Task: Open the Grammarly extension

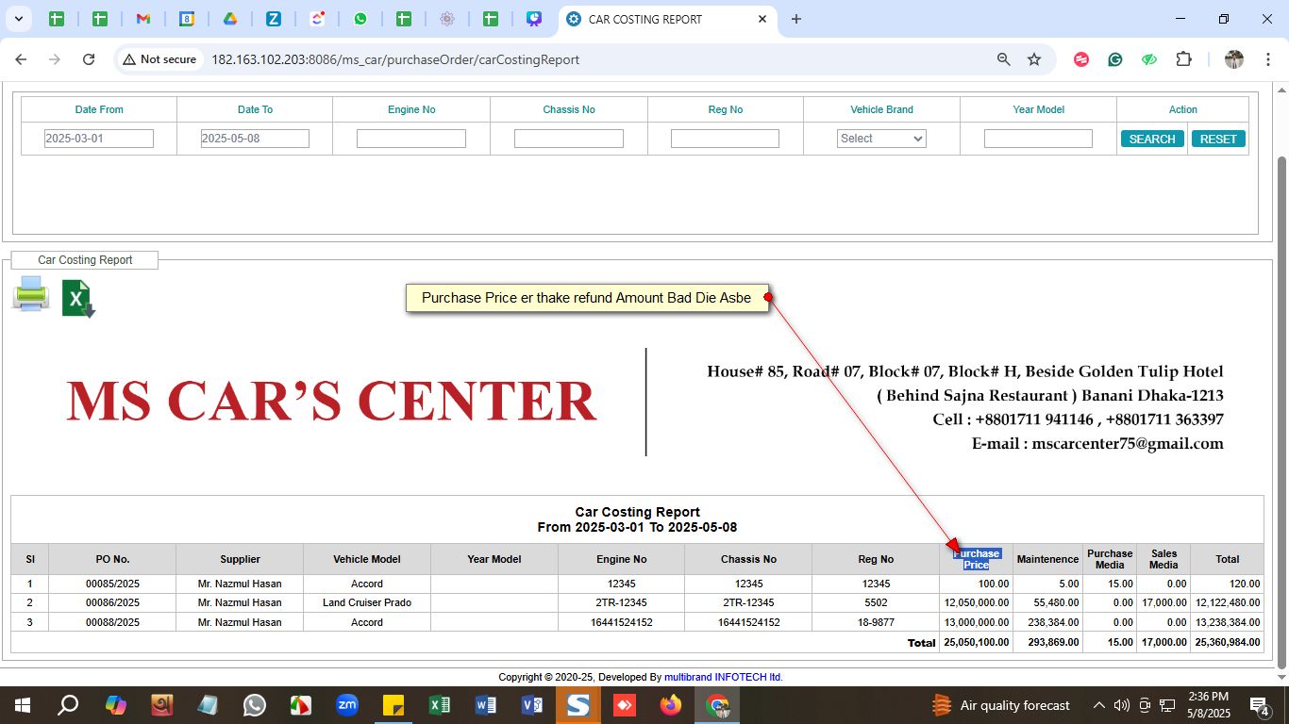Action: 1115,59
